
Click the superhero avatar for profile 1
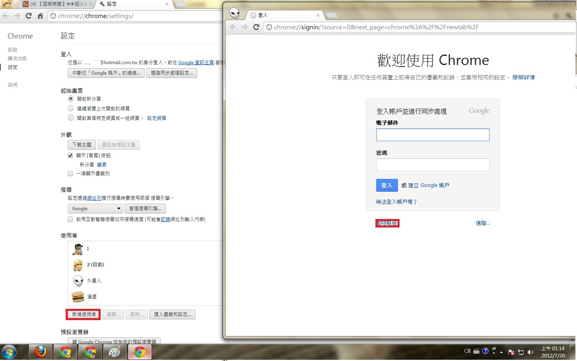point(78,249)
